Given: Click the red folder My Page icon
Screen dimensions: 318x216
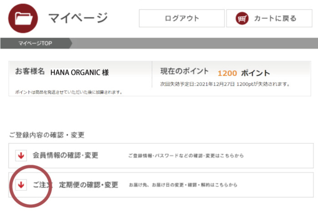Looking at the screenshot, I should pyautogui.click(x=23, y=18).
